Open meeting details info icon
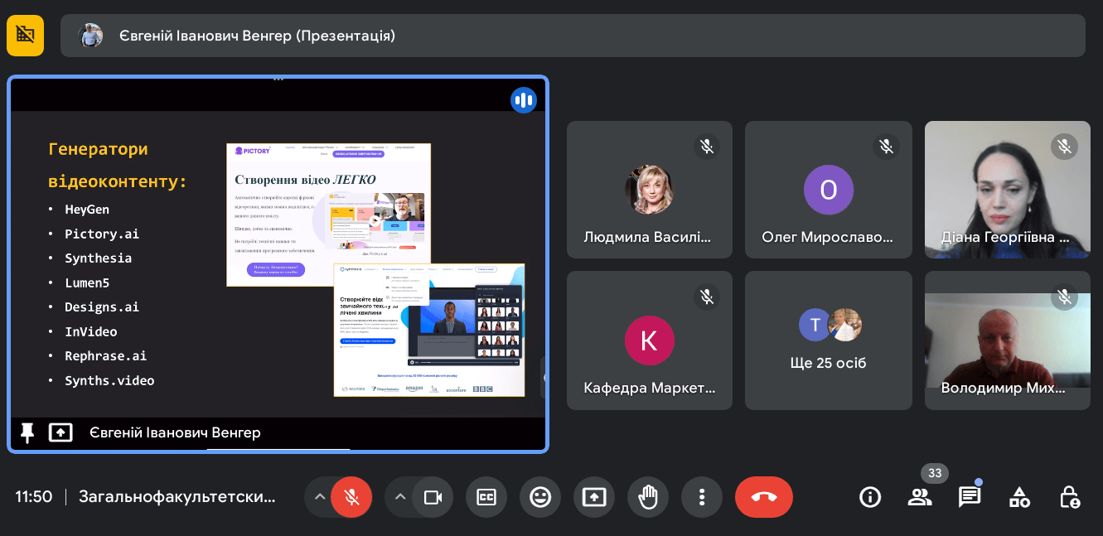1103x536 pixels. [870, 497]
